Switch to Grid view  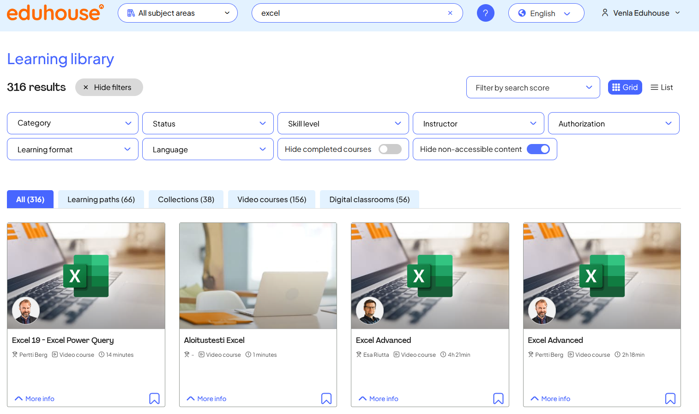point(625,87)
